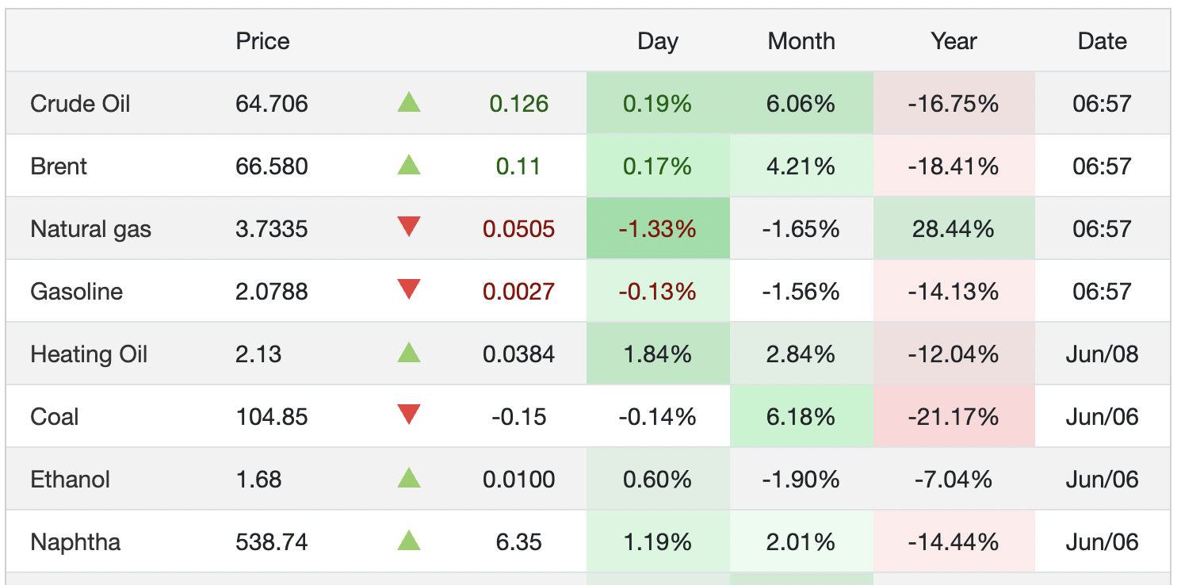
Task: Click the Naphtha change value 6.35
Action: point(518,542)
